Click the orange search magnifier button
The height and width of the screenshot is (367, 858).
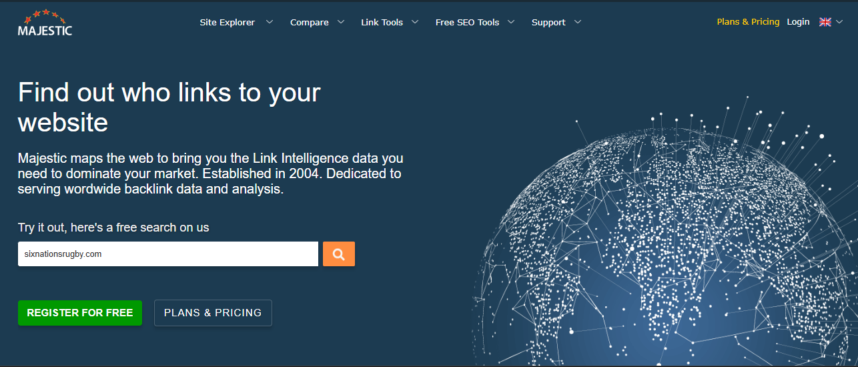[339, 254]
